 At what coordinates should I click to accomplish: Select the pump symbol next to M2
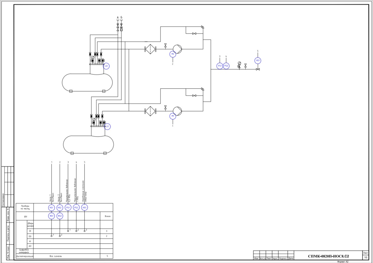(x=177, y=49)
